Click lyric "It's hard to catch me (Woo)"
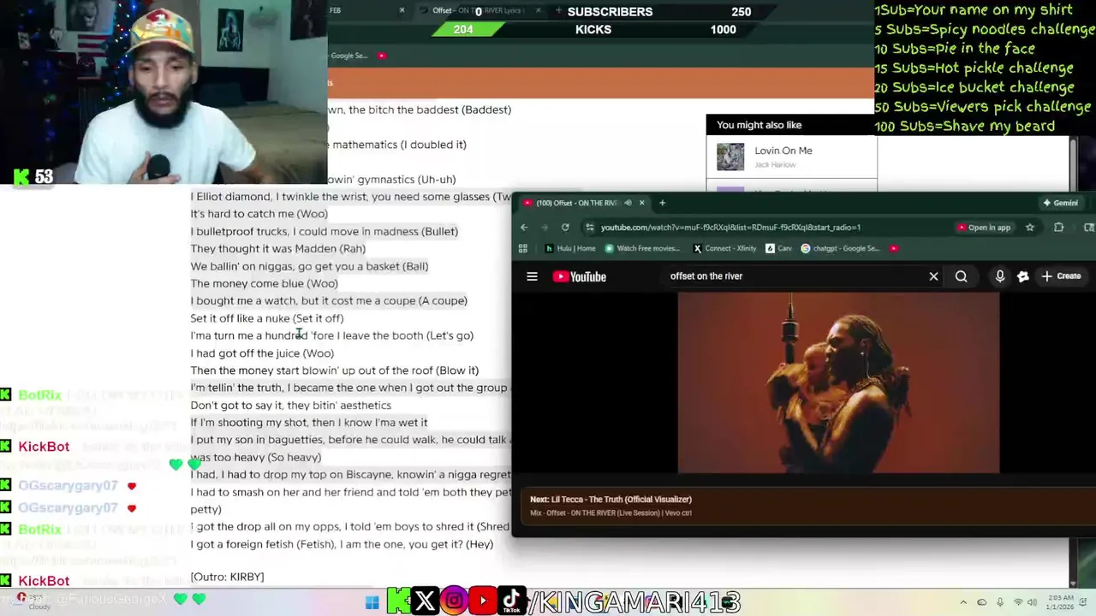The image size is (1096, 616). [x=259, y=214]
